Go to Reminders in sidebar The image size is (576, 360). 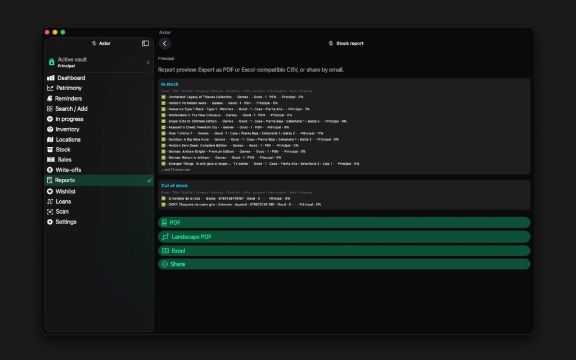pyautogui.click(x=99, y=98)
